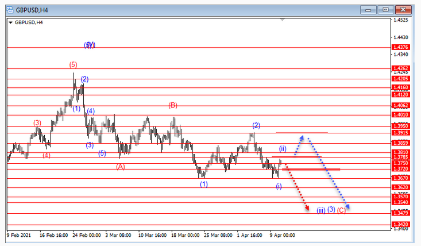Select the blue (i) wave label

(279, 186)
